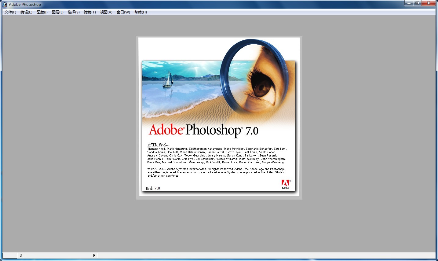Click the Adobe Photoshop 7.0 splash title
Viewport: 438px width, 261px height.
203,130
